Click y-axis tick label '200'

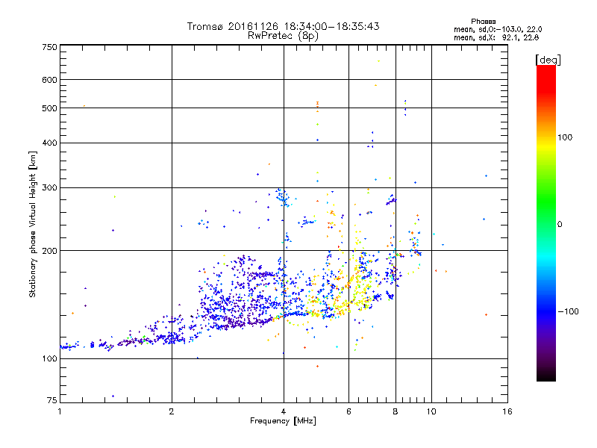point(49,251)
